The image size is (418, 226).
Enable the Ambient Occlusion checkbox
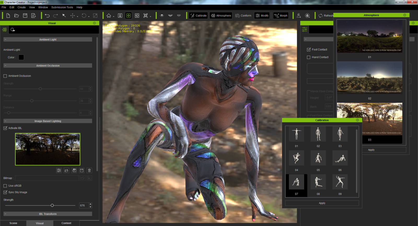(x=5, y=76)
